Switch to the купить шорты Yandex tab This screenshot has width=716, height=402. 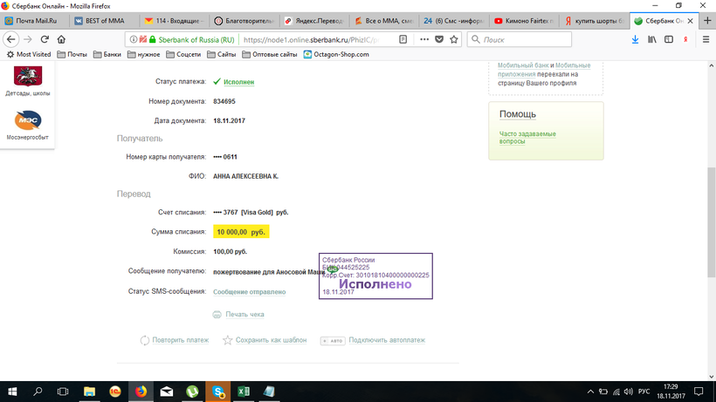point(594,21)
